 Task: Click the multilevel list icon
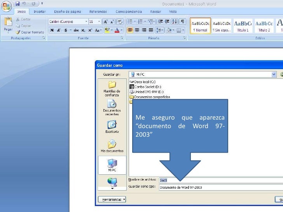tap(150, 22)
